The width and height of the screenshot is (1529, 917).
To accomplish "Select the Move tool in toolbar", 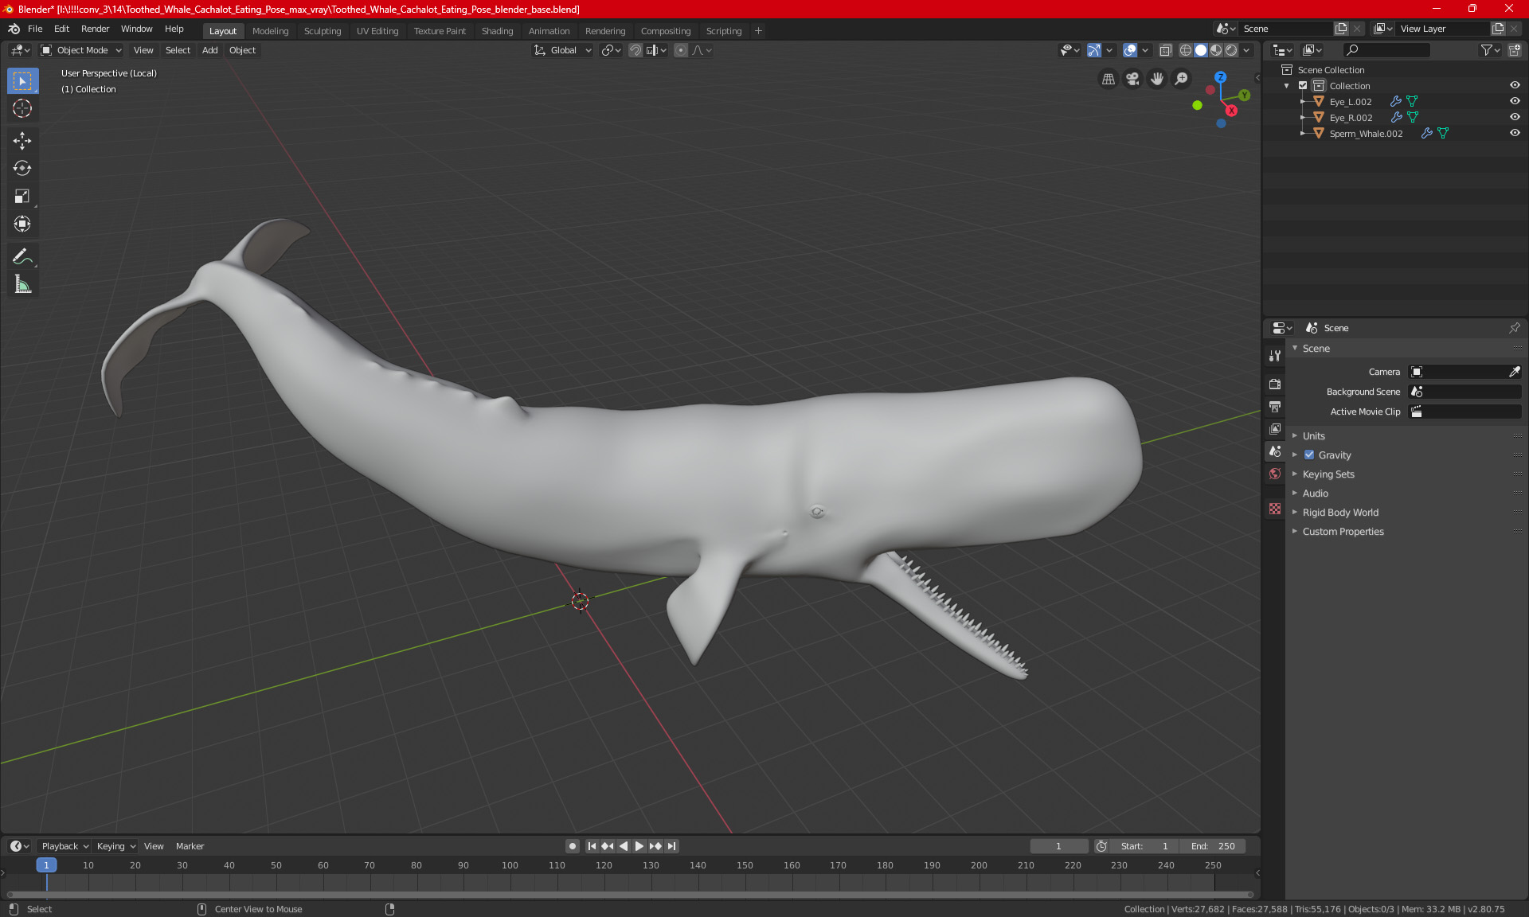I will 22,141.
